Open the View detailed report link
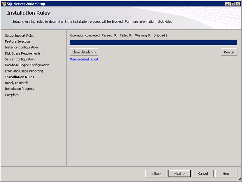This screenshot has width=242, height=182. (x=84, y=59)
